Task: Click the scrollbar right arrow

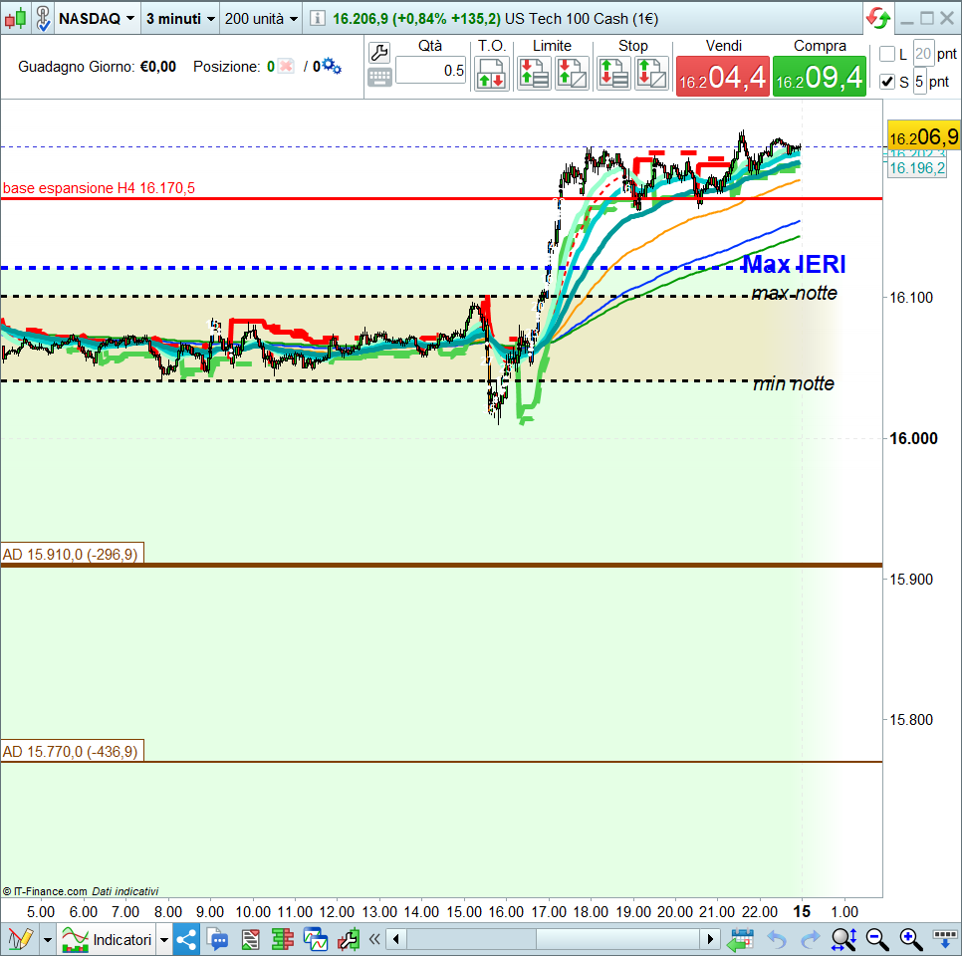Action: [710, 939]
